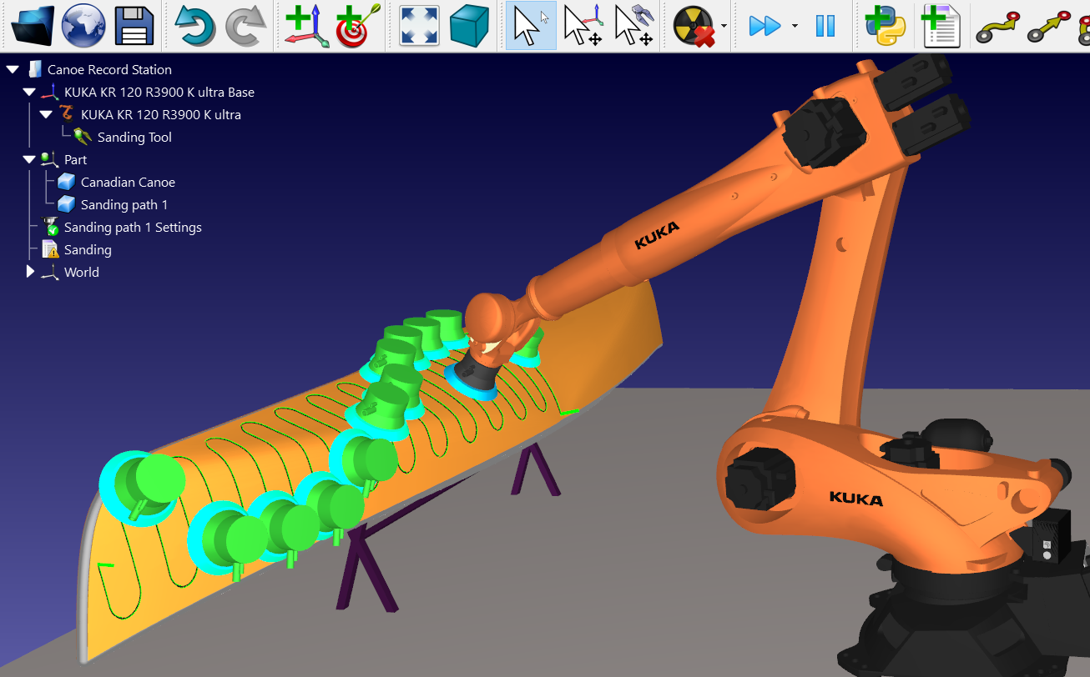Viewport: 1090px width, 677px height.
Task: Select Sanding path 1 Settings item
Action: coord(132,227)
